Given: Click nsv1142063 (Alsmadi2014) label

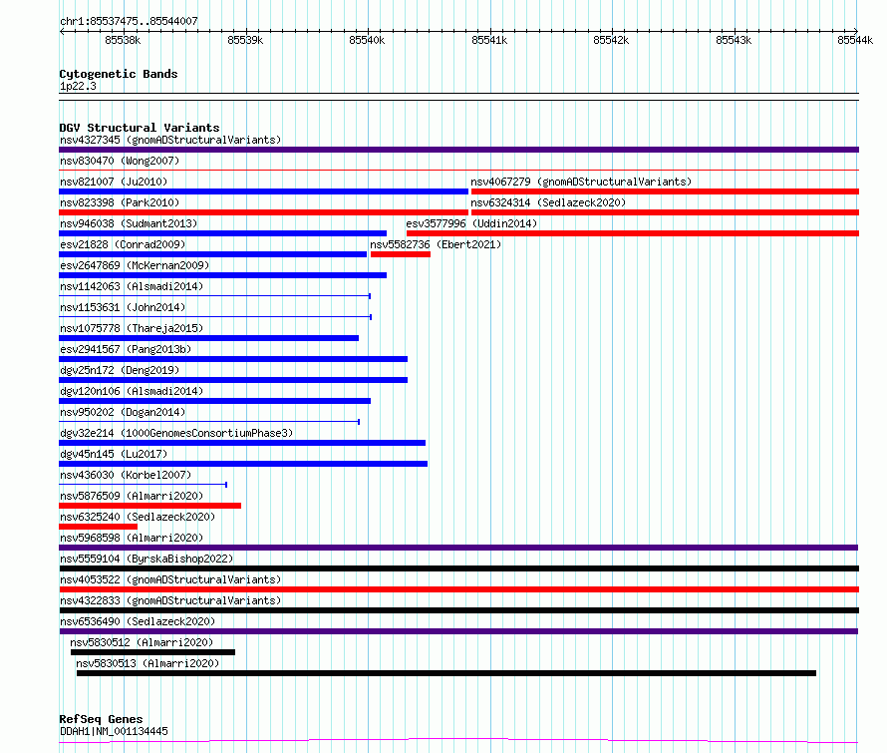Looking at the screenshot, I should click(x=132, y=286).
